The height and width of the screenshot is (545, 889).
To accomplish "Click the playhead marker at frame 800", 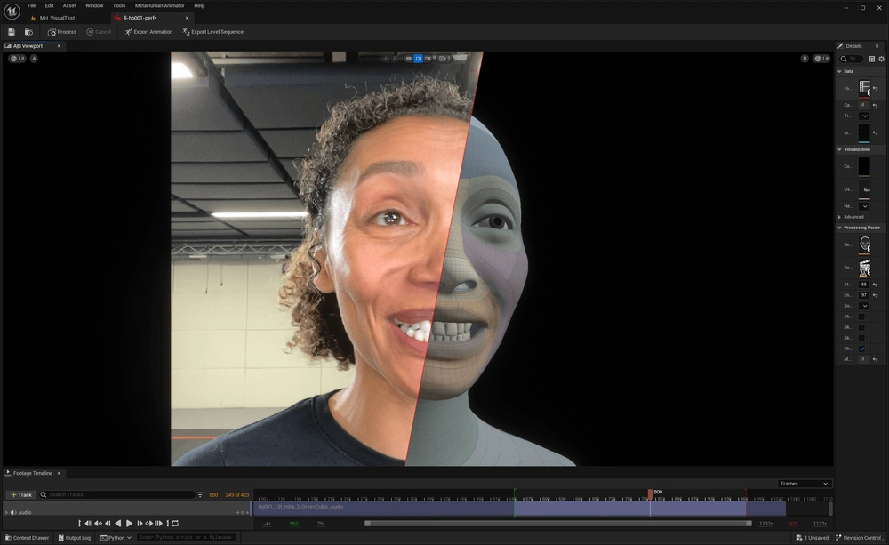I will click(x=650, y=492).
